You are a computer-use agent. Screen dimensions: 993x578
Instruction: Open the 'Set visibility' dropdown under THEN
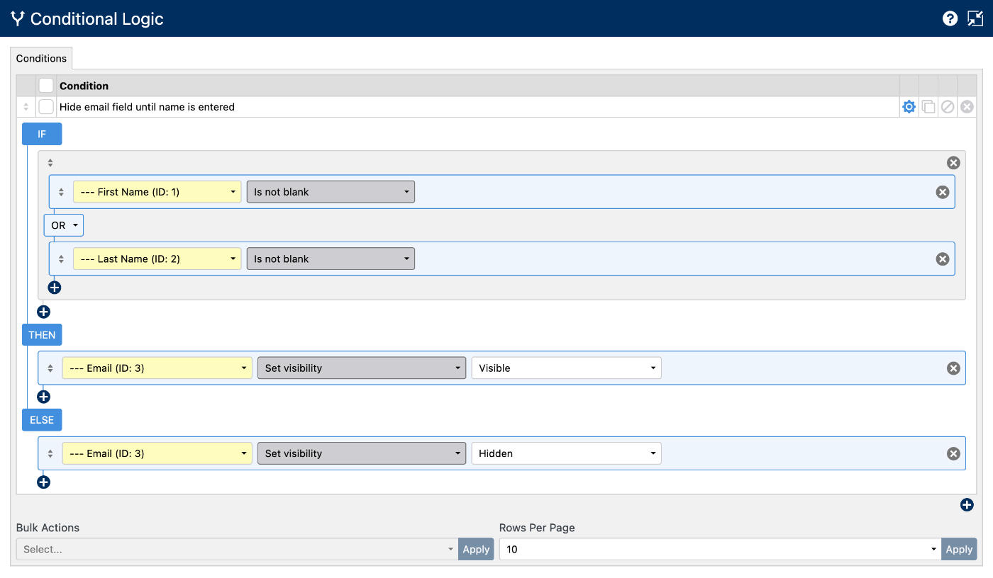tap(362, 368)
